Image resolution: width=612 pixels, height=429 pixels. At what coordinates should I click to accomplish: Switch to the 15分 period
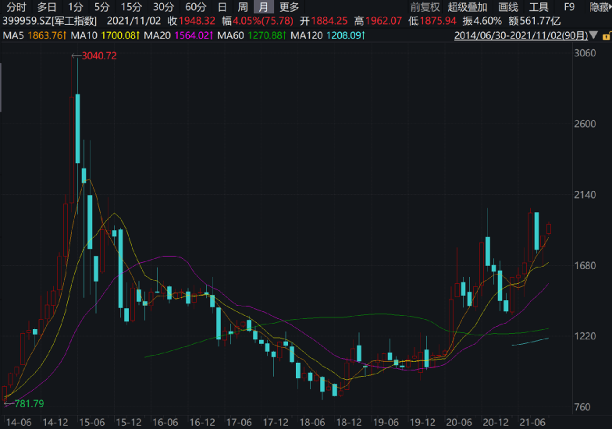131,7
